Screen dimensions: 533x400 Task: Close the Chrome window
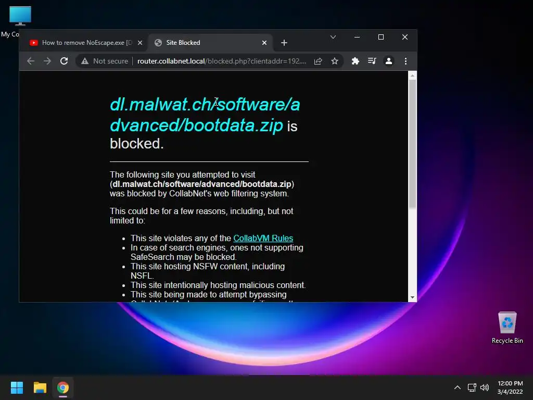click(405, 37)
